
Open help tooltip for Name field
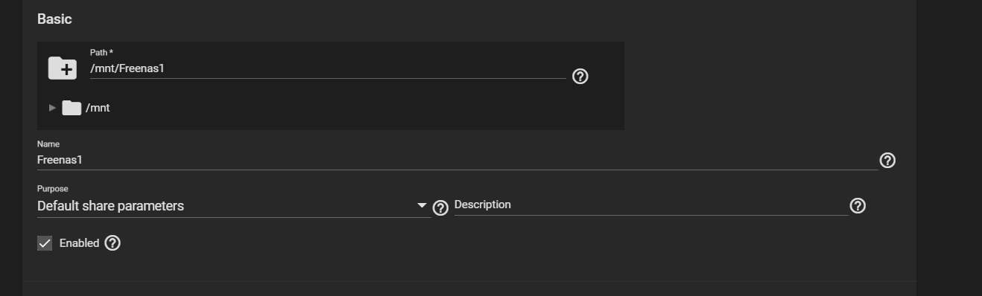pos(887,160)
